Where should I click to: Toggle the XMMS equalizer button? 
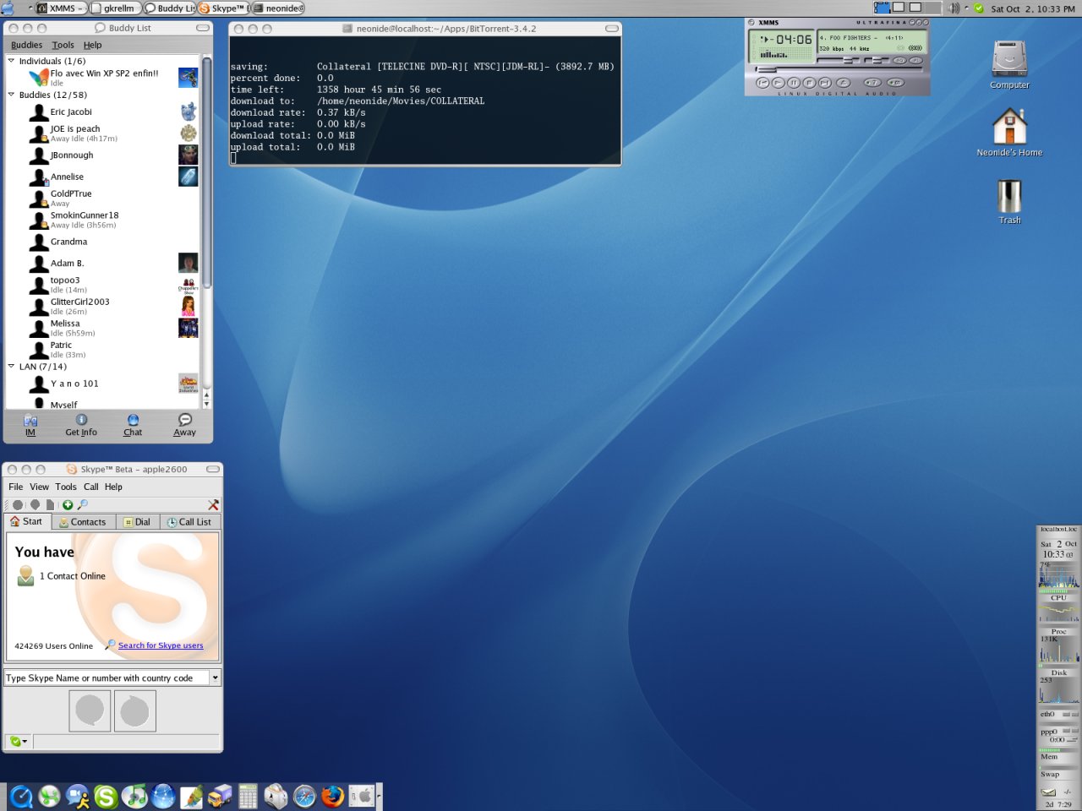pyautogui.click(x=899, y=61)
